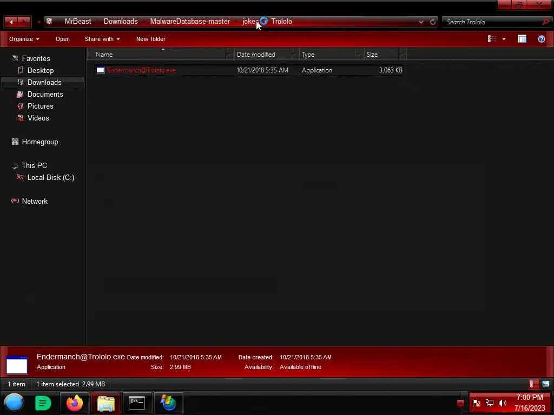
Task: Select This PC in navigation pane
Action: coord(34,165)
